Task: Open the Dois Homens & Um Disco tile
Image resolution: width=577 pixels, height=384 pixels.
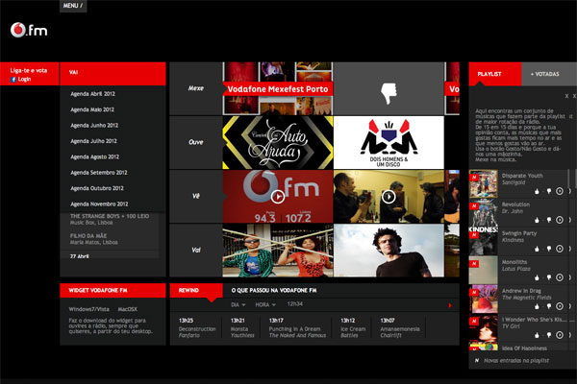Action: [x=389, y=143]
